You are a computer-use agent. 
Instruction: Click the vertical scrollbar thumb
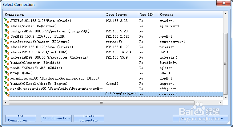(x=226, y=64)
